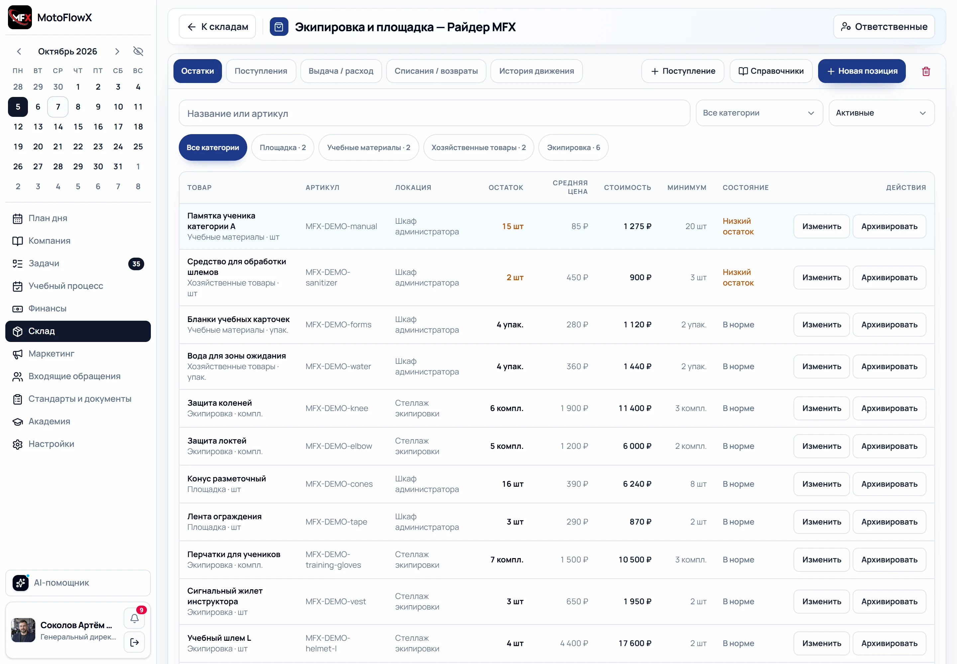Screen dimensions: 957x664
Task: Switch to the Списания / возвраты tab
Action: pos(436,71)
